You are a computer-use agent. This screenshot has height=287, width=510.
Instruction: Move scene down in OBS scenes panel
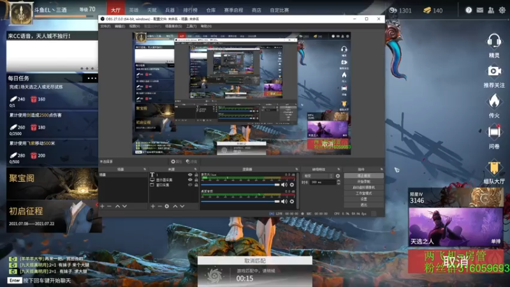click(x=124, y=206)
